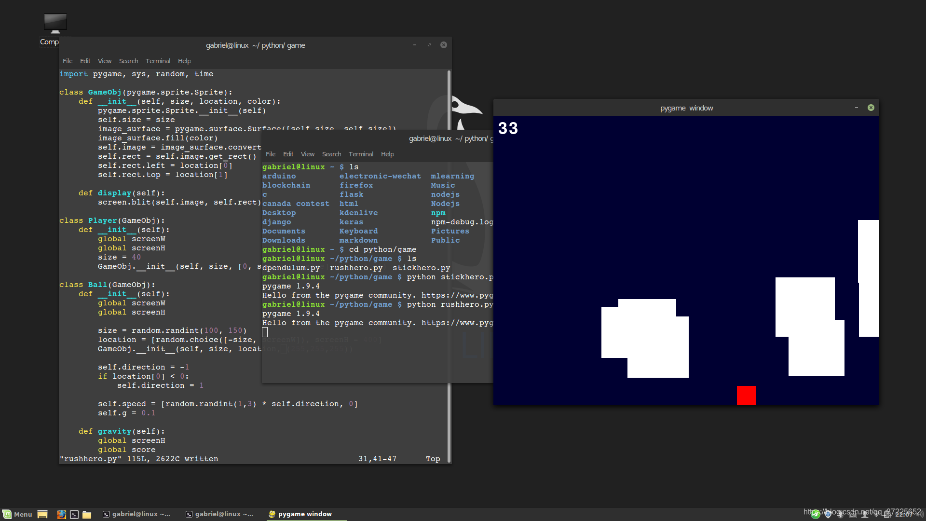Open Edit menu in the vim terminal
Viewport: 926px width, 521px height.
click(85, 61)
